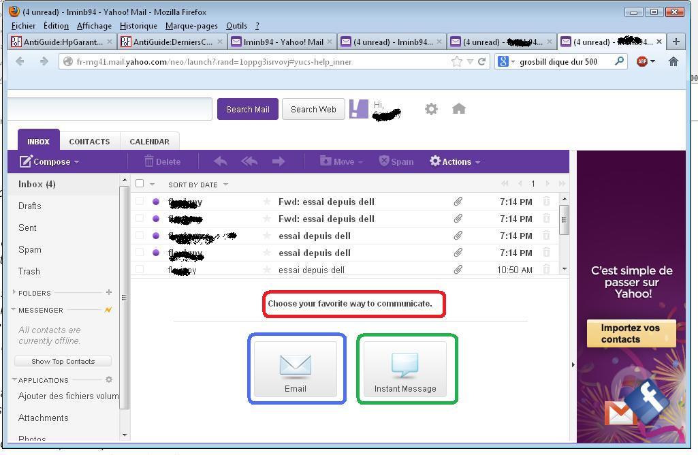The height and width of the screenshot is (455, 698).
Task: Open Applications settings gear in sidebar
Action: 109,379
